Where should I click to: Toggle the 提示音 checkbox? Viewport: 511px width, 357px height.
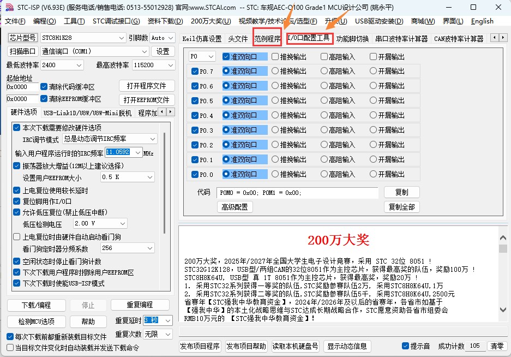point(405,346)
